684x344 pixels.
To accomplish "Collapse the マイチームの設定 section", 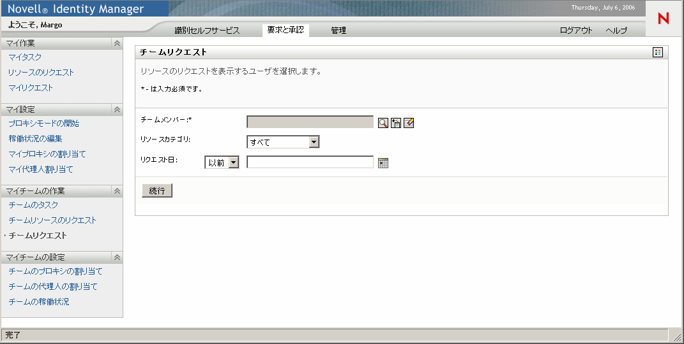I will (117, 257).
